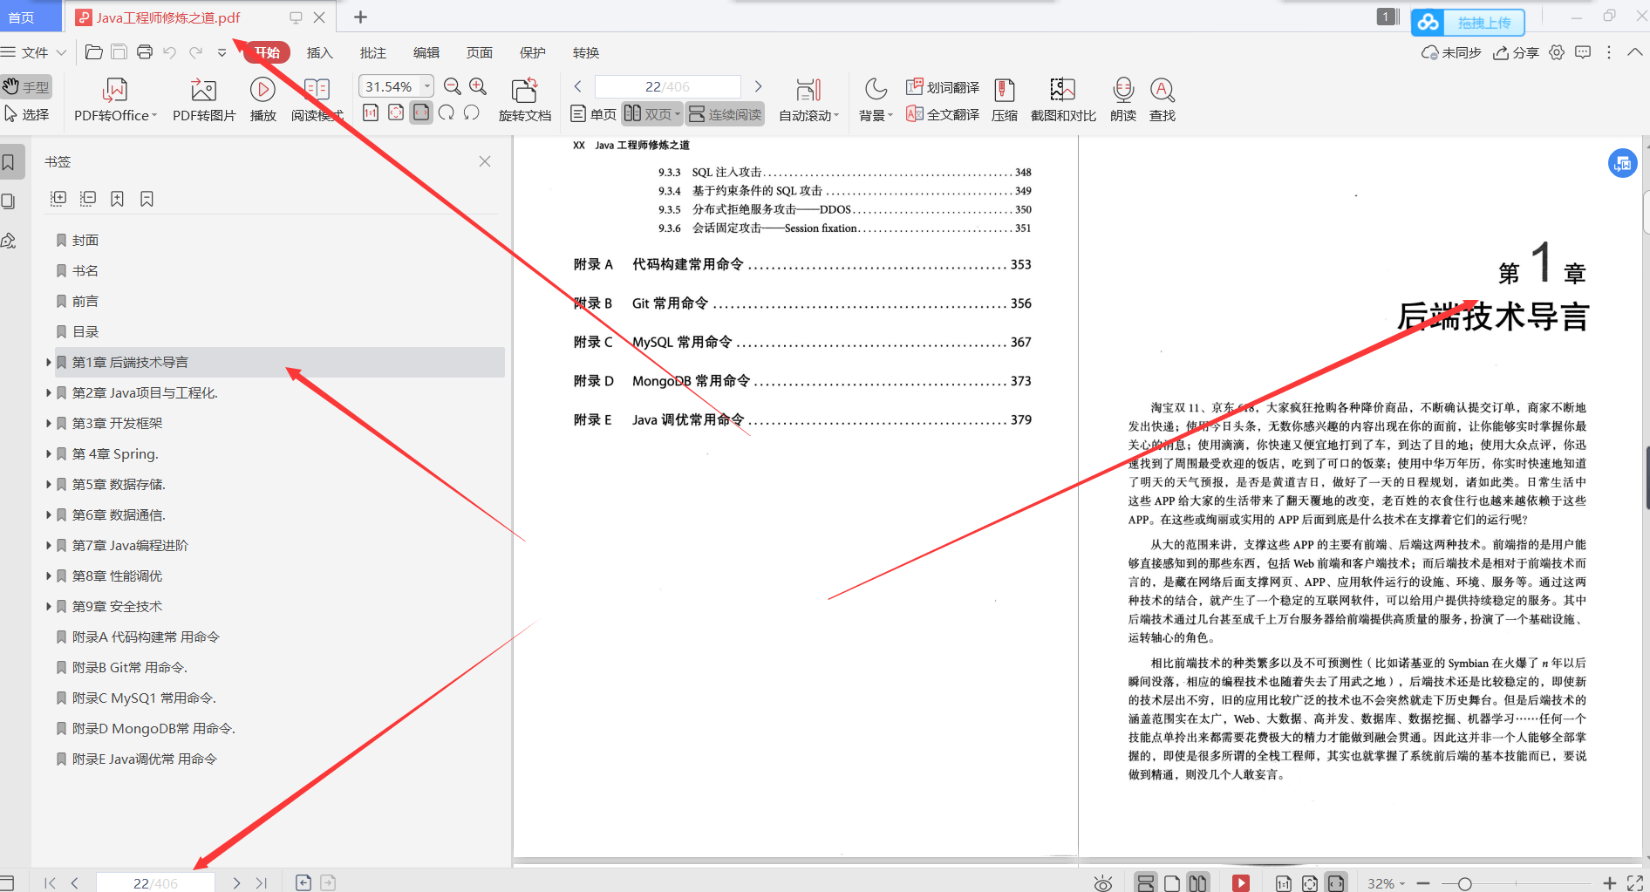Click collapse all bookmarks icon
The image size is (1650, 892).
[88, 199]
